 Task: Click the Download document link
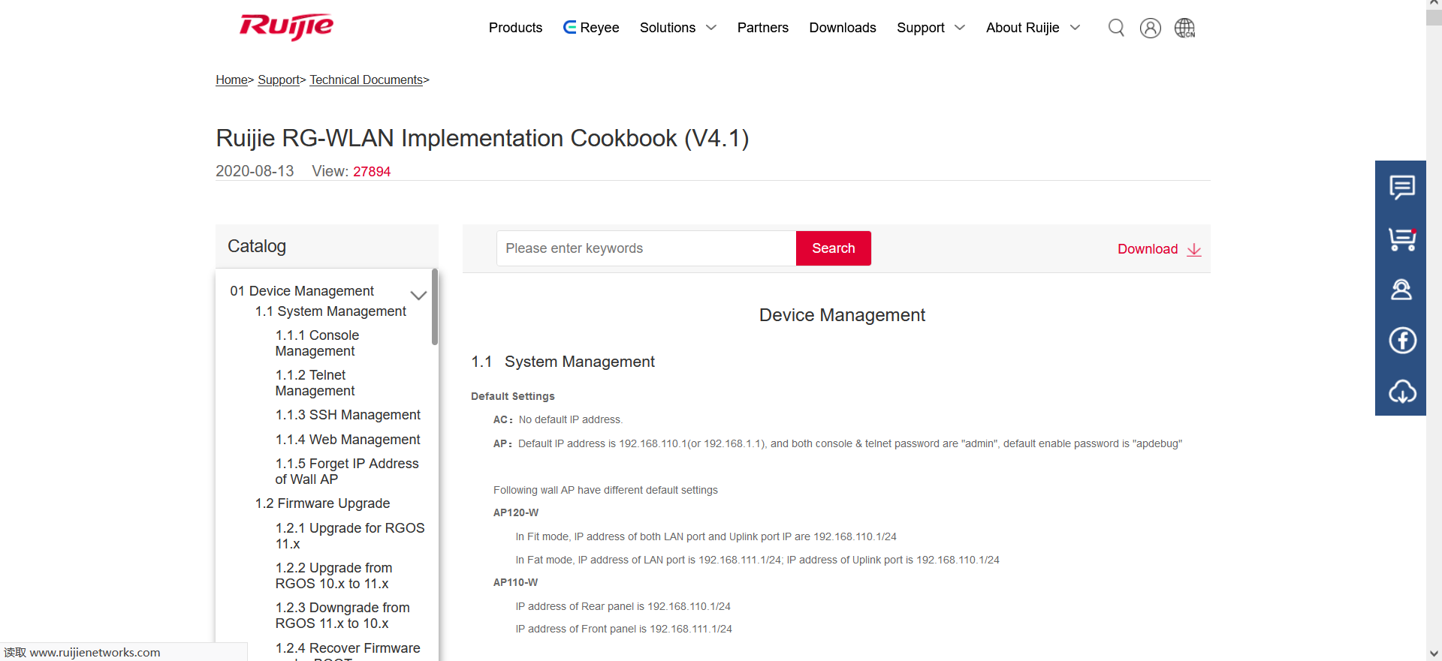1148,249
